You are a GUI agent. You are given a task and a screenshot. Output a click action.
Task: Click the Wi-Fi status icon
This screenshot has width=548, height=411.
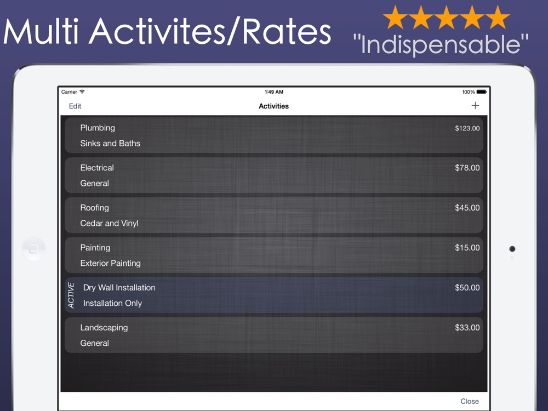click(x=82, y=92)
